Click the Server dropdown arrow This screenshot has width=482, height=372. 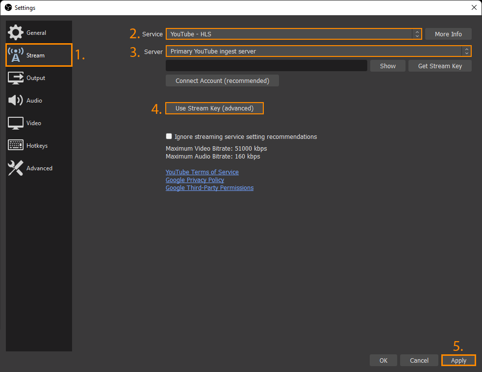pos(467,51)
